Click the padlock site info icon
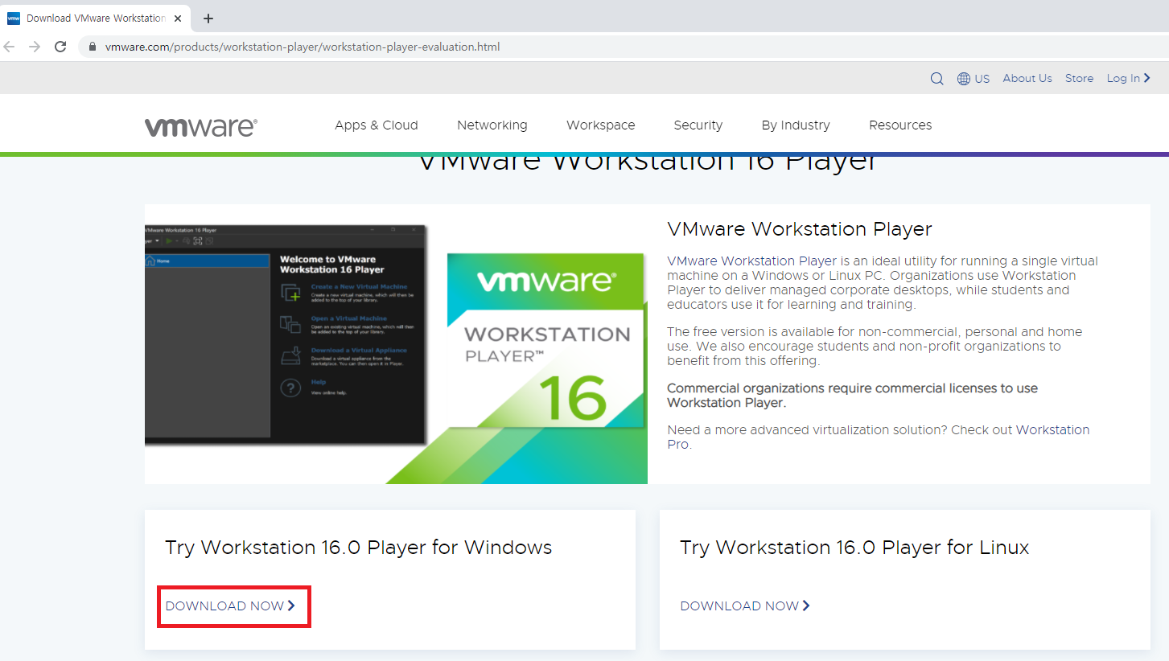 click(x=92, y=47)
